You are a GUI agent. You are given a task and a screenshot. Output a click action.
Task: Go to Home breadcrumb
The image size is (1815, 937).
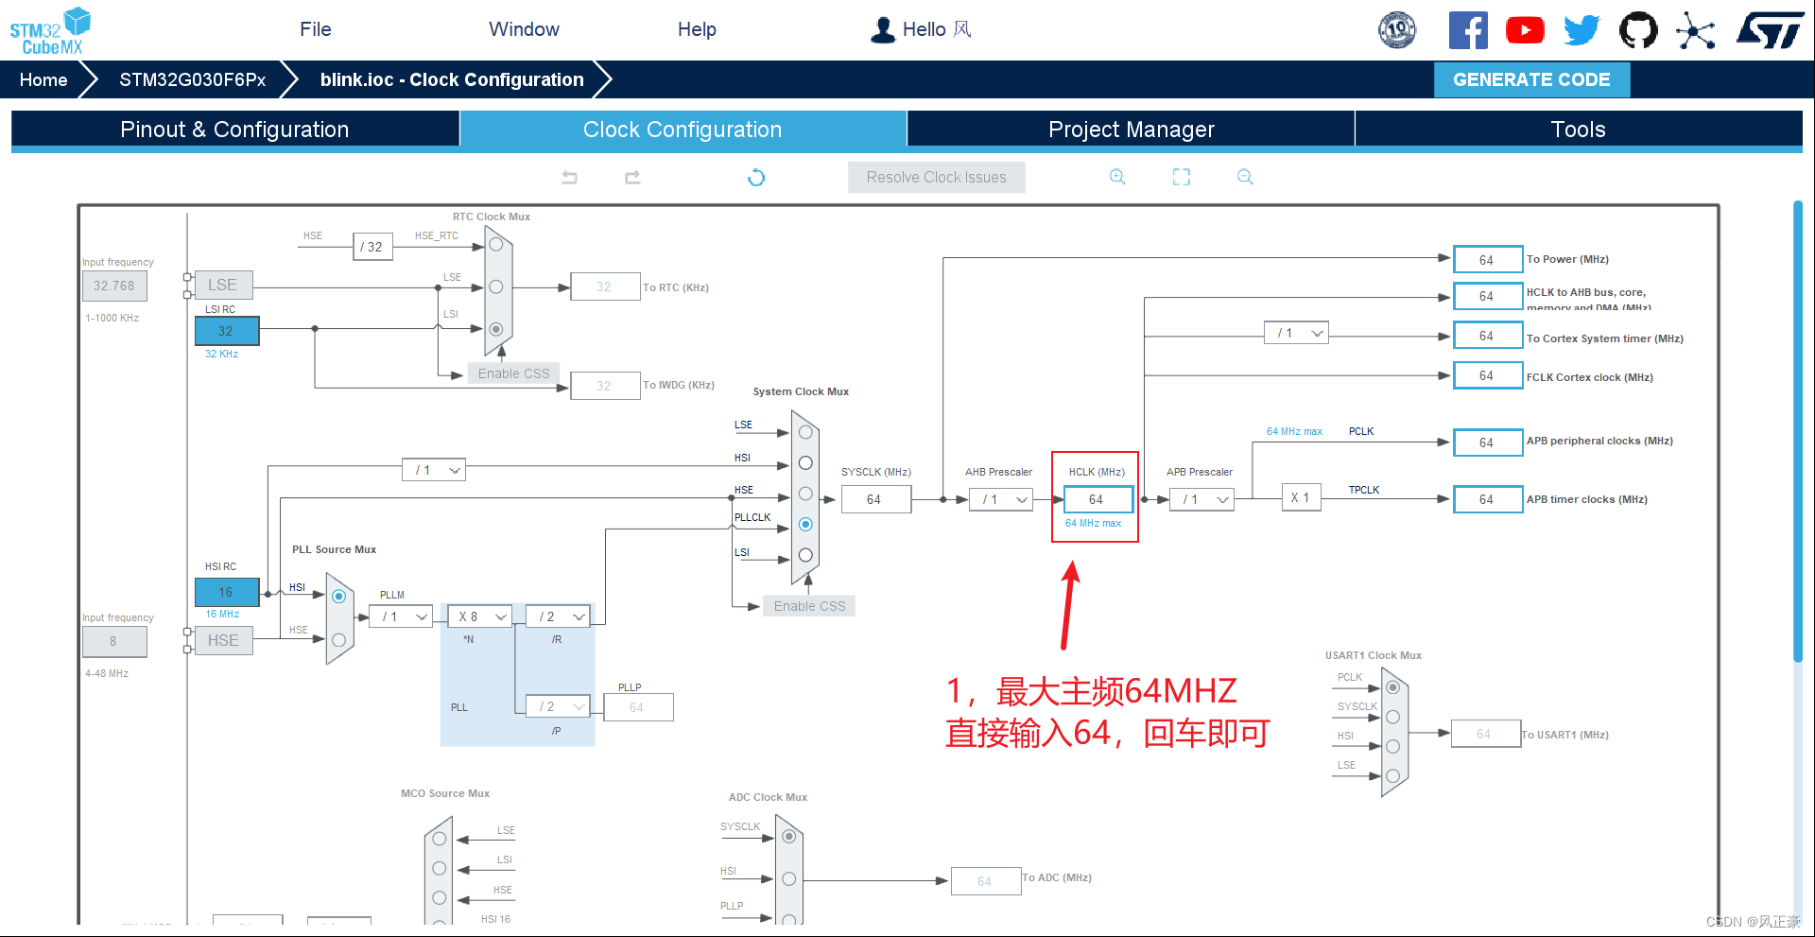(43, 79)
